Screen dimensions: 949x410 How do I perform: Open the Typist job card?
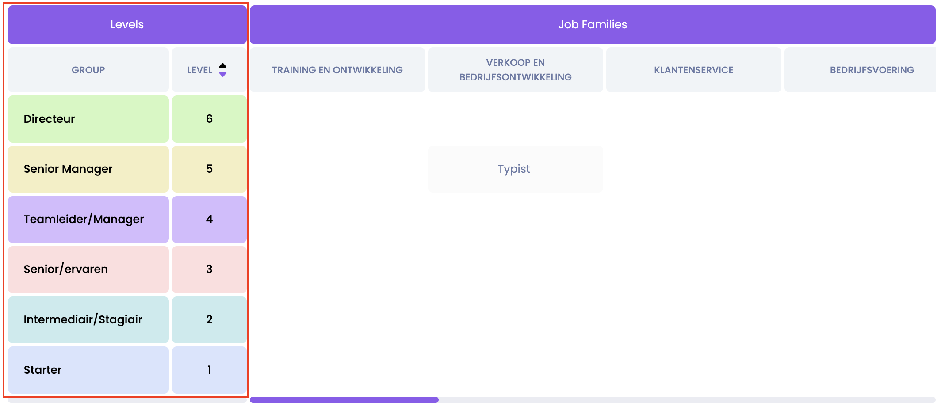(515, 169)
